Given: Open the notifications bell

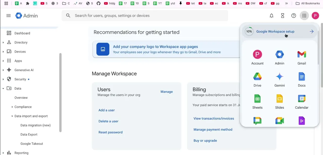Looking at the screenshot, I should 272,16.
